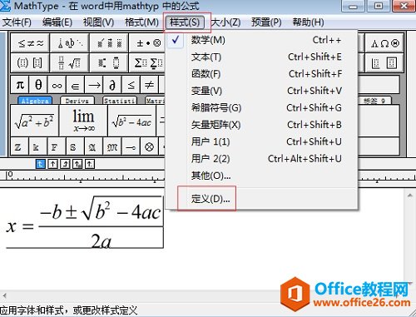Image resolution: width=416 pixels, height=317 pixels.
Task: Insert the limit x→∞ expression
Action: coord(83,121)
